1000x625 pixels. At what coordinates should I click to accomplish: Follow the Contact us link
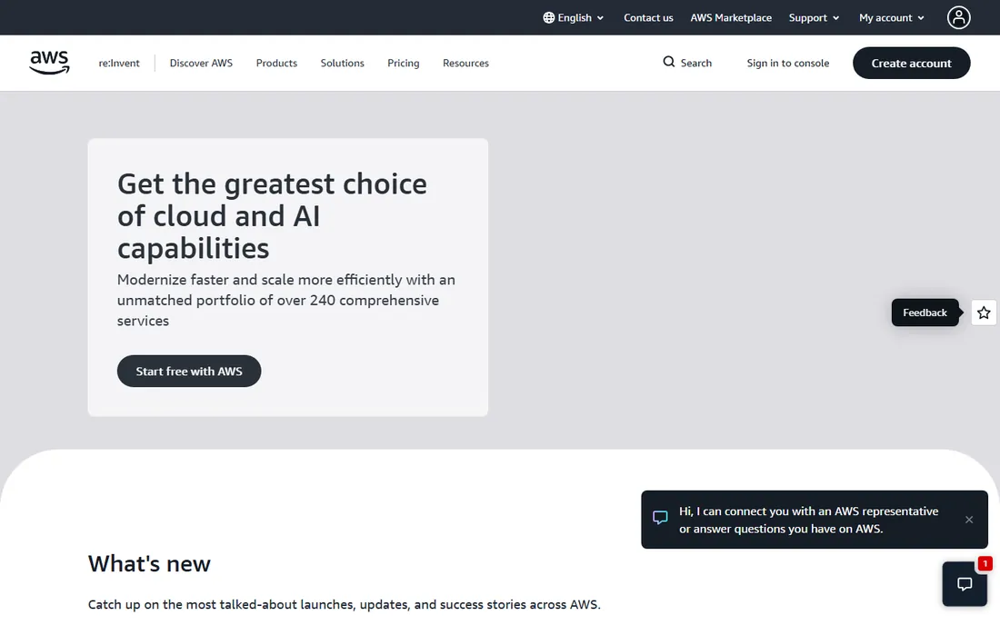(x=648, y=18)
